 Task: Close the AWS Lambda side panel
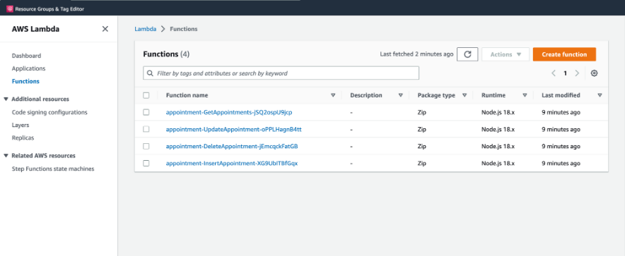pyautogui.click(x=105, y=29)
